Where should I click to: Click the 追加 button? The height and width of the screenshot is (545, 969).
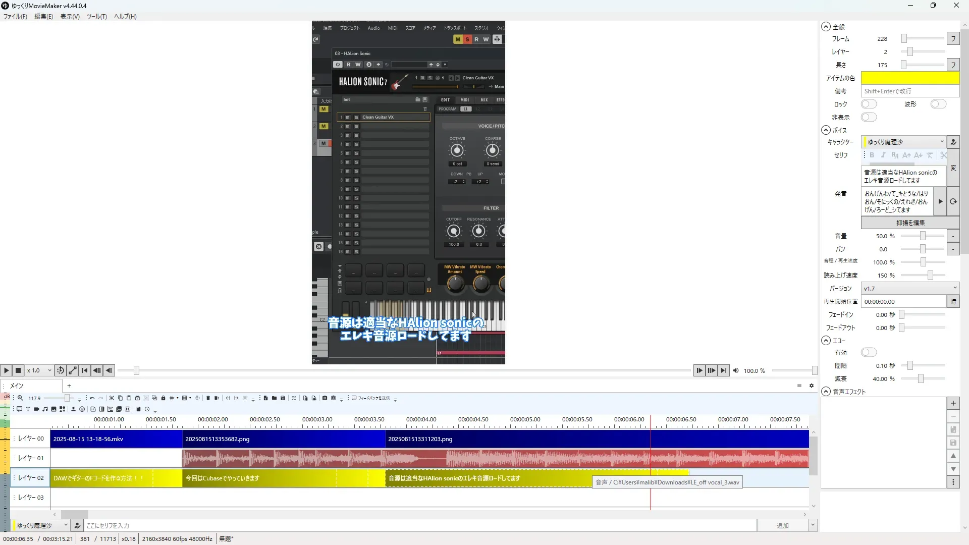(782, 525)
